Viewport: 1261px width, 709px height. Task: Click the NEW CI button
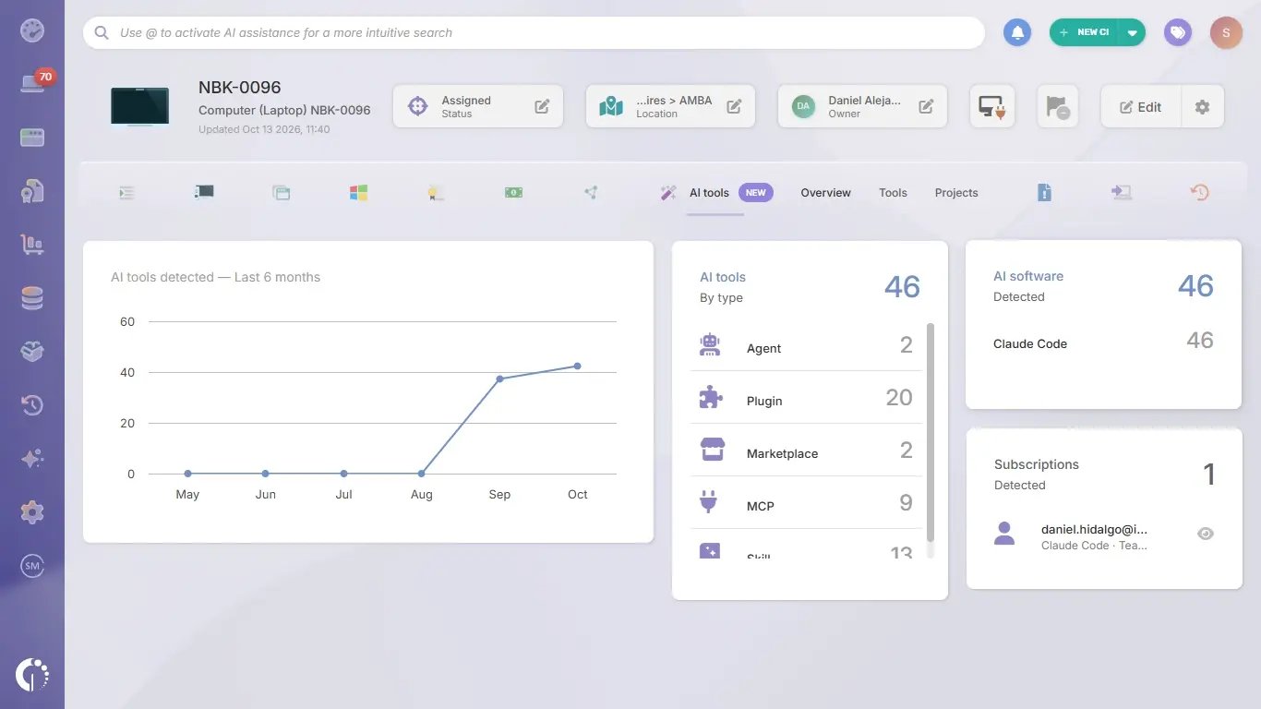[x=1085, y=32]
